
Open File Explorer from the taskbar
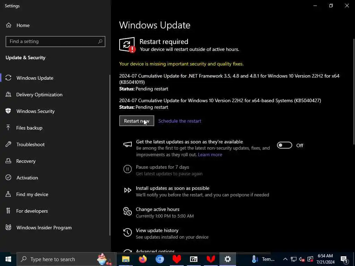pos(125,259)
